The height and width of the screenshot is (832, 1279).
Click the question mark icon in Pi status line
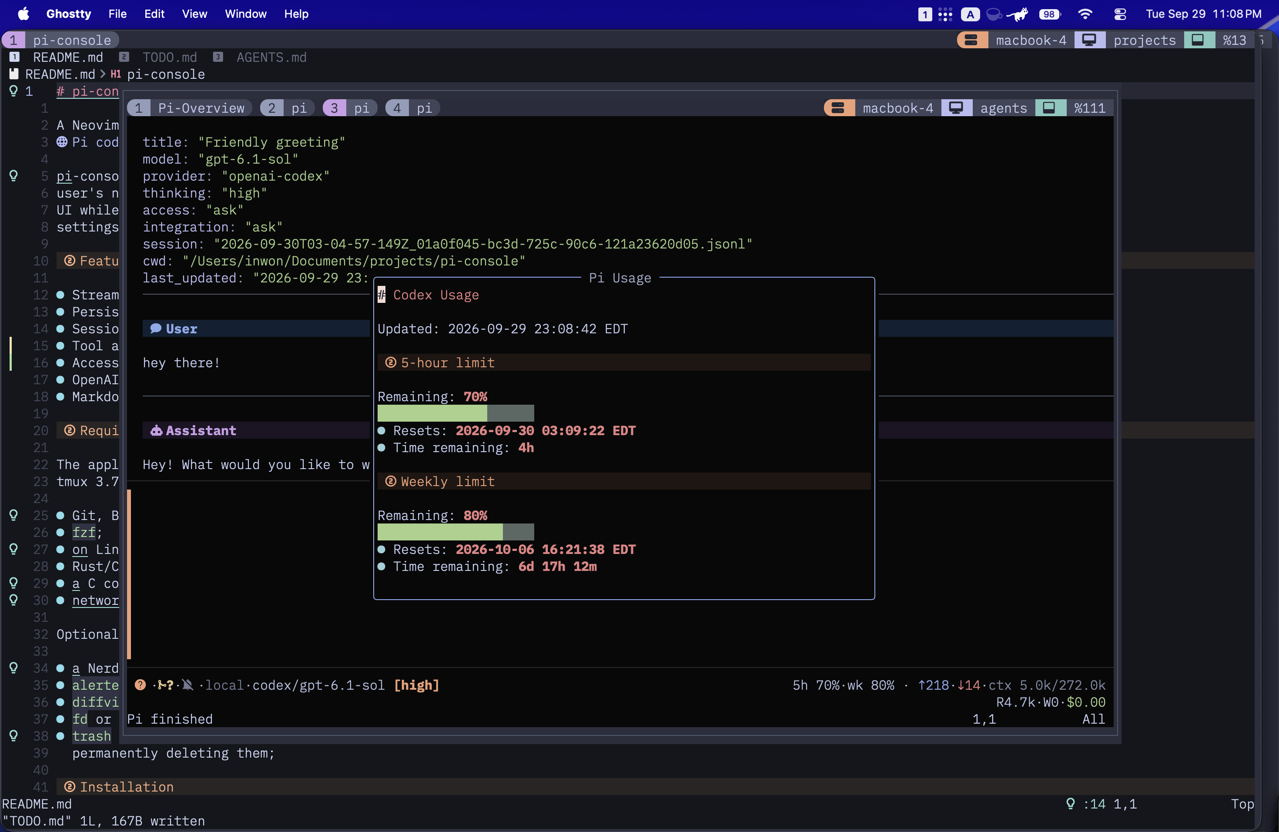pyautogui.click(x=140, y=685)
